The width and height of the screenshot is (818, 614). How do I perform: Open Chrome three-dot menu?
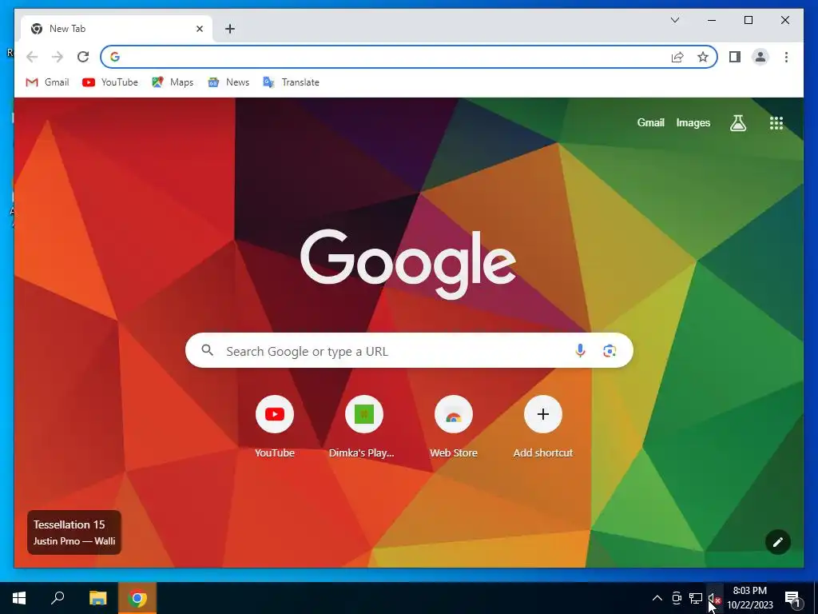tap(786, 57)
